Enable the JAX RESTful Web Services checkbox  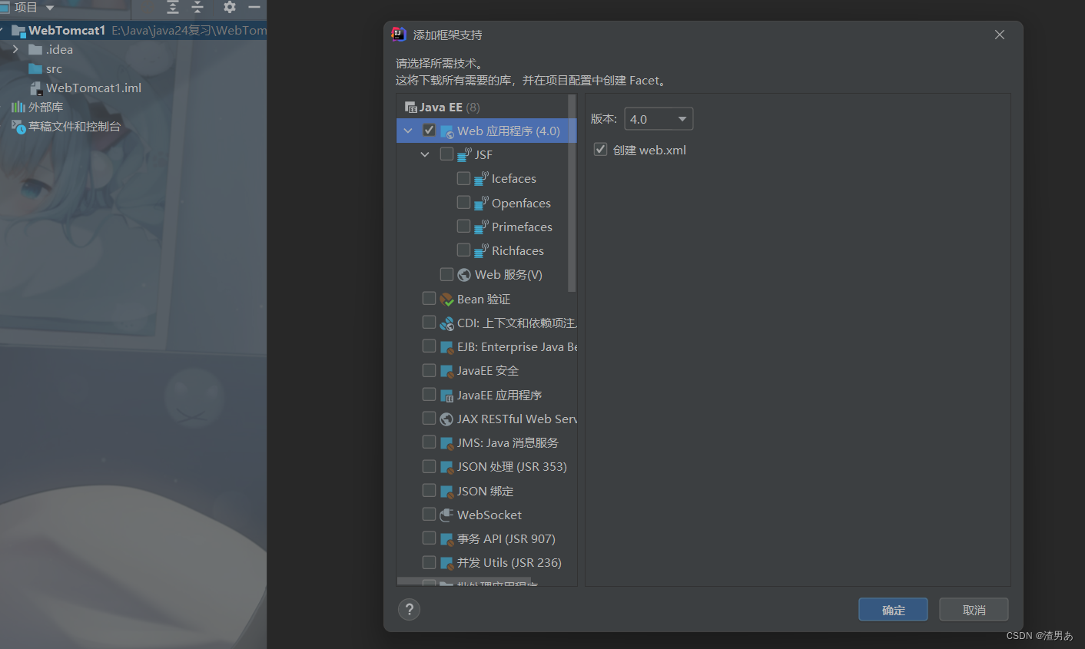(x=430, y=418)
